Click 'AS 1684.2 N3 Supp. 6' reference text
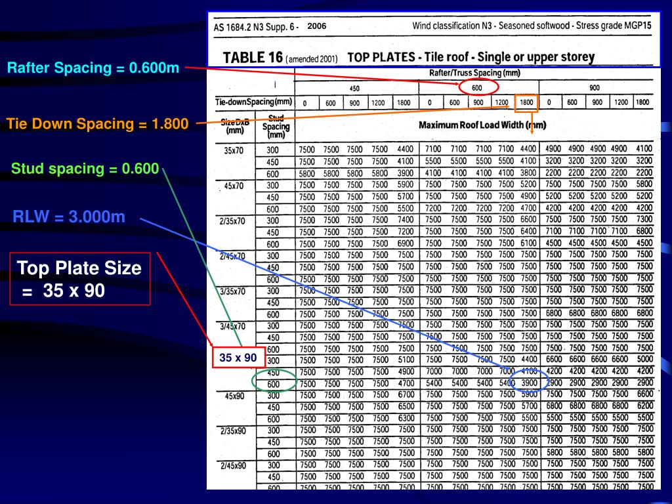The width and height of the screenshot is (672, 504). click(x=256, y=27)
